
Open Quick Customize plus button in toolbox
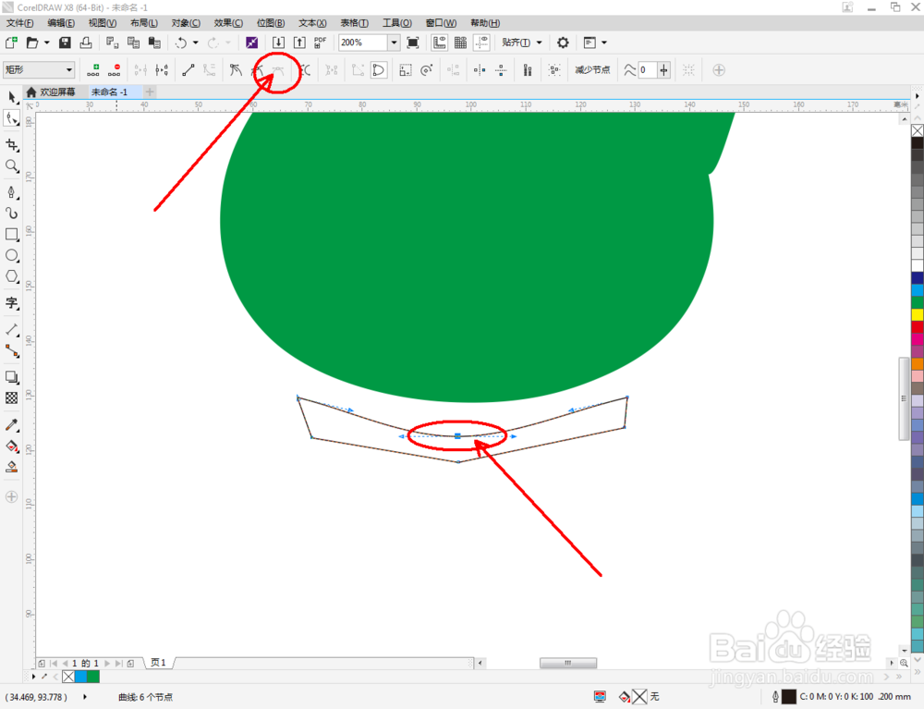12,496
